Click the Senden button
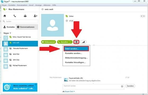 click(x=130, y=86)
